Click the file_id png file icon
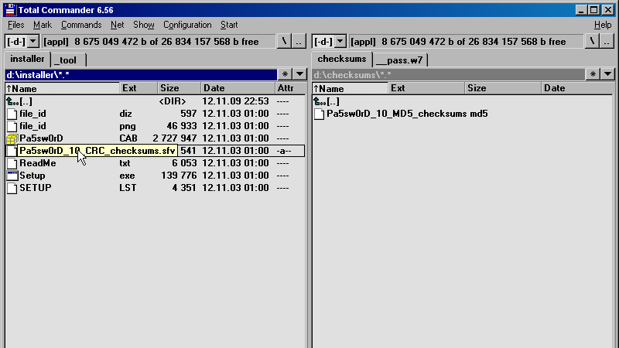 click(x=12, y=126)
